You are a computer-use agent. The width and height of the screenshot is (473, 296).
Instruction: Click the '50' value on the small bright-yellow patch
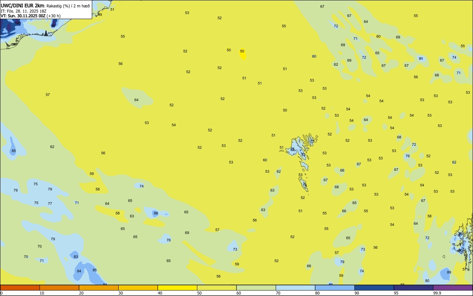tap(242, 51)
